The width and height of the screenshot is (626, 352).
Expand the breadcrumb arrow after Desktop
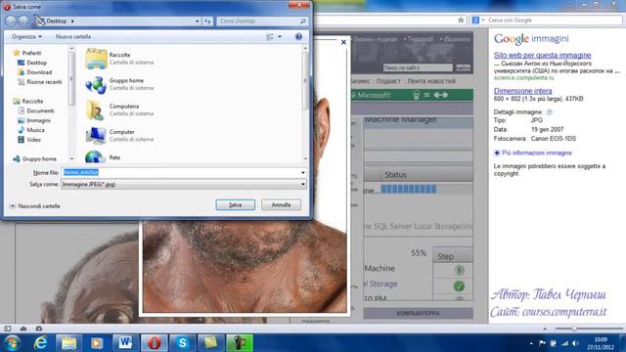(x=72, y=22)
